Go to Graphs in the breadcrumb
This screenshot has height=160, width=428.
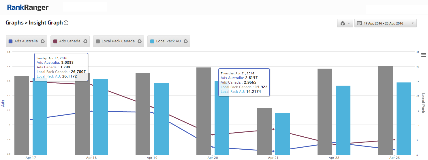coord(14,23)
